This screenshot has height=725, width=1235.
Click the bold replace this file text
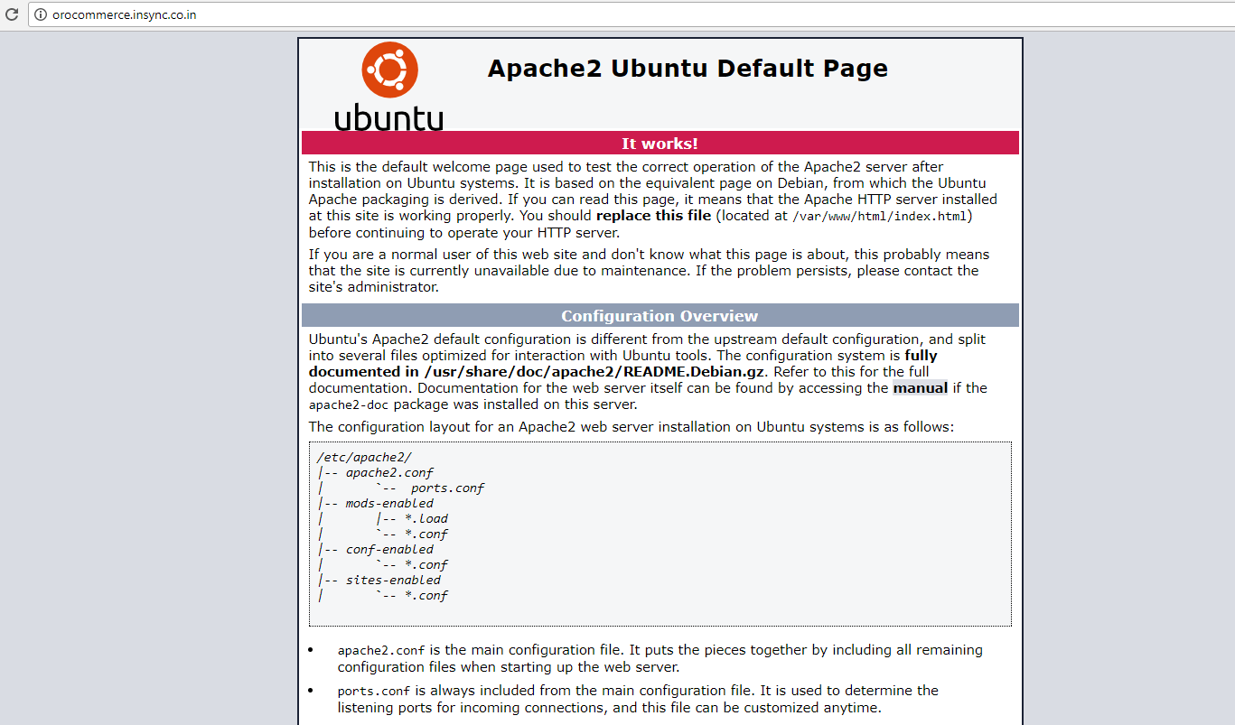[x=653, y=216]
